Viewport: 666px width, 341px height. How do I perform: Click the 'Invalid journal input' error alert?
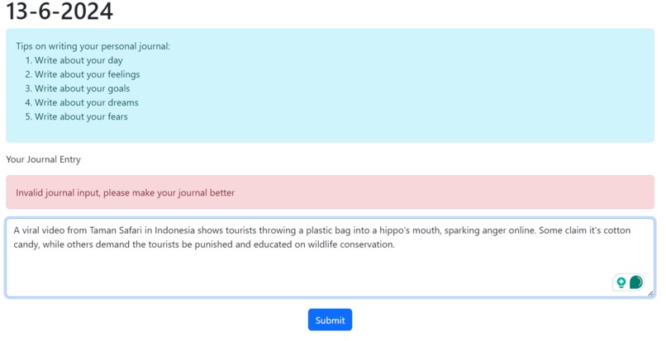point(330,192)
